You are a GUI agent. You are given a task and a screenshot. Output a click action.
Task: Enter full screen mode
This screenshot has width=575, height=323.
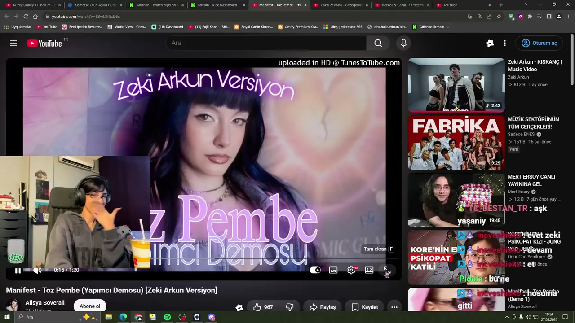(x=387, y=270)
